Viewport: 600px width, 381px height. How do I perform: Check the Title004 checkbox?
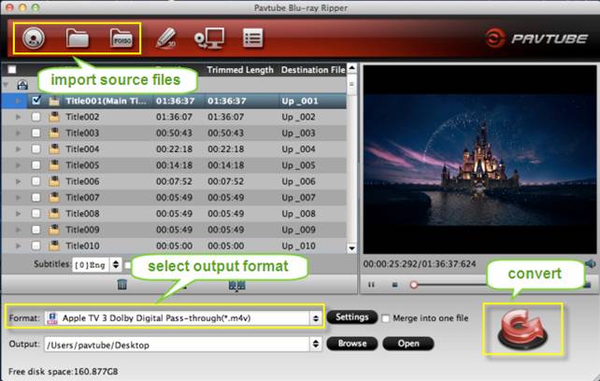(36, 148)
